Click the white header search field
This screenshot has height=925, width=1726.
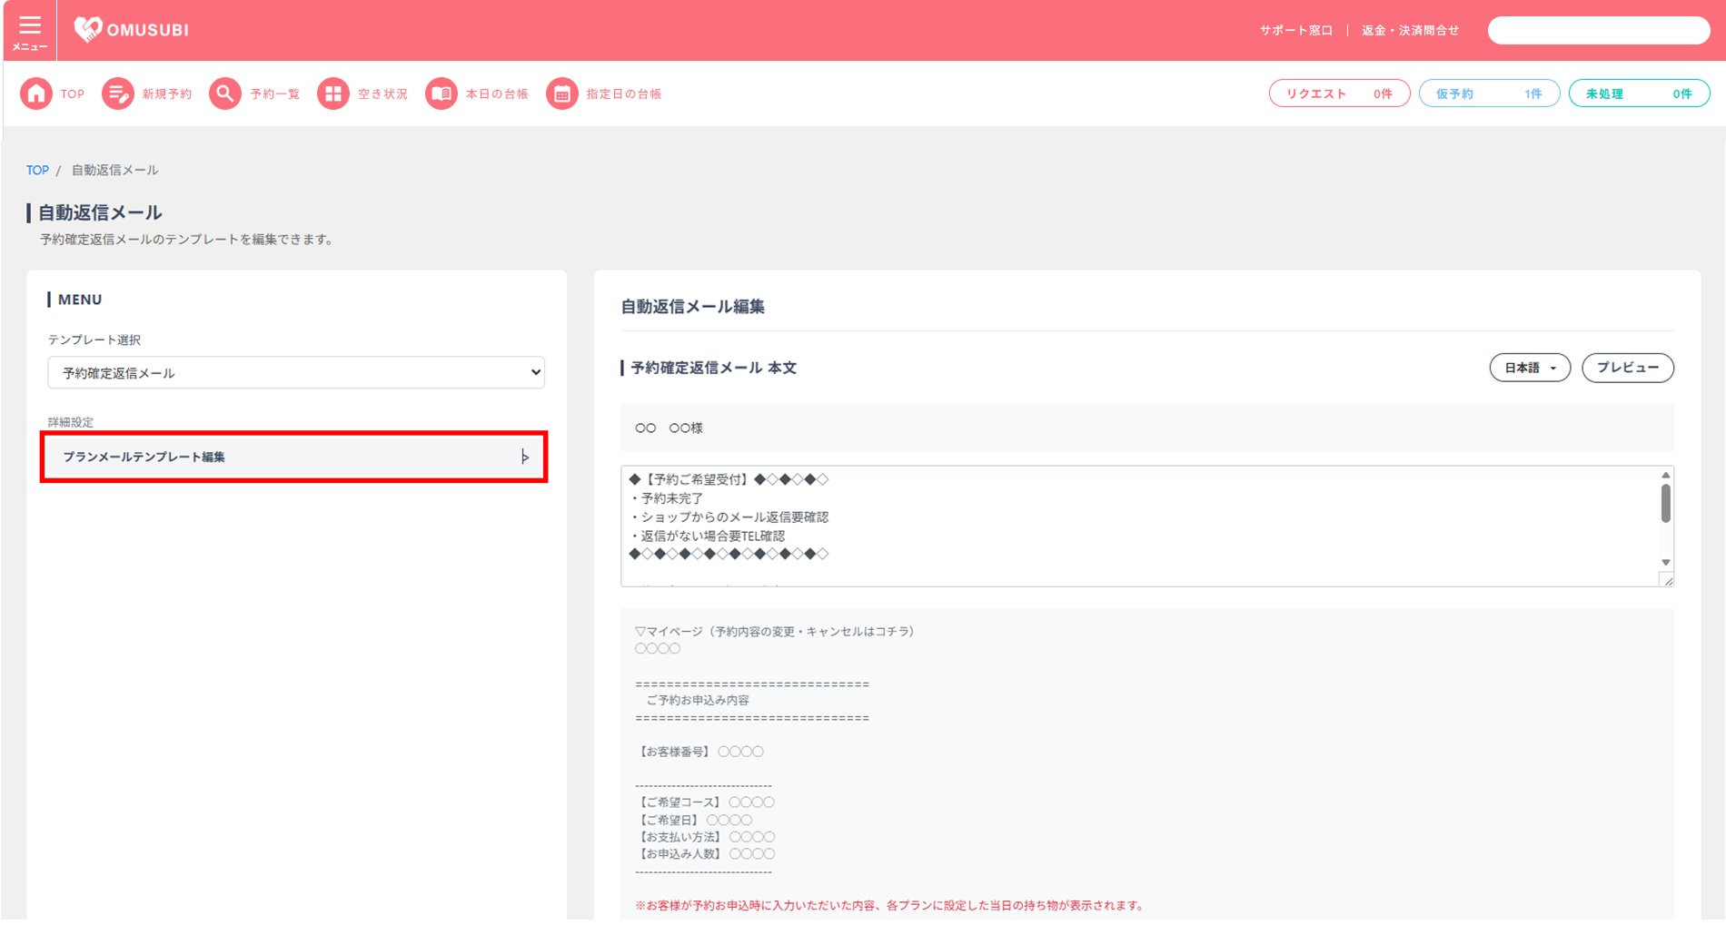point(1599,30)
